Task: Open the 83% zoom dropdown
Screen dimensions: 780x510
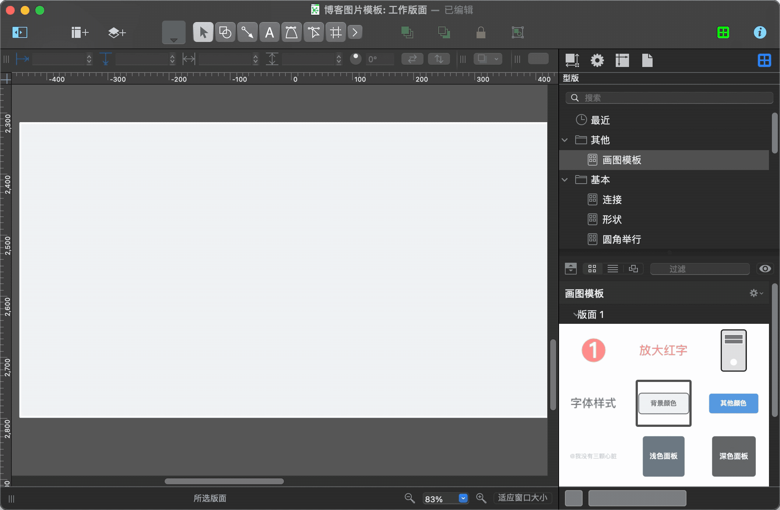Action: coord(463,498)
